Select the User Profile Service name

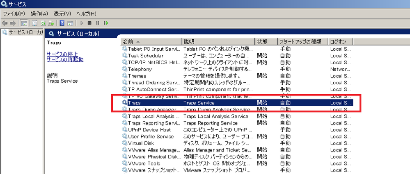151,137
